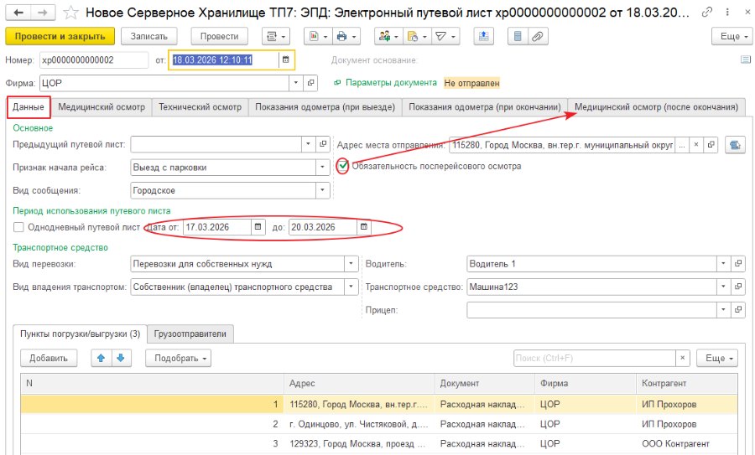
Task: Expand the Прицеп dropdown
Action: click(723, 310)
